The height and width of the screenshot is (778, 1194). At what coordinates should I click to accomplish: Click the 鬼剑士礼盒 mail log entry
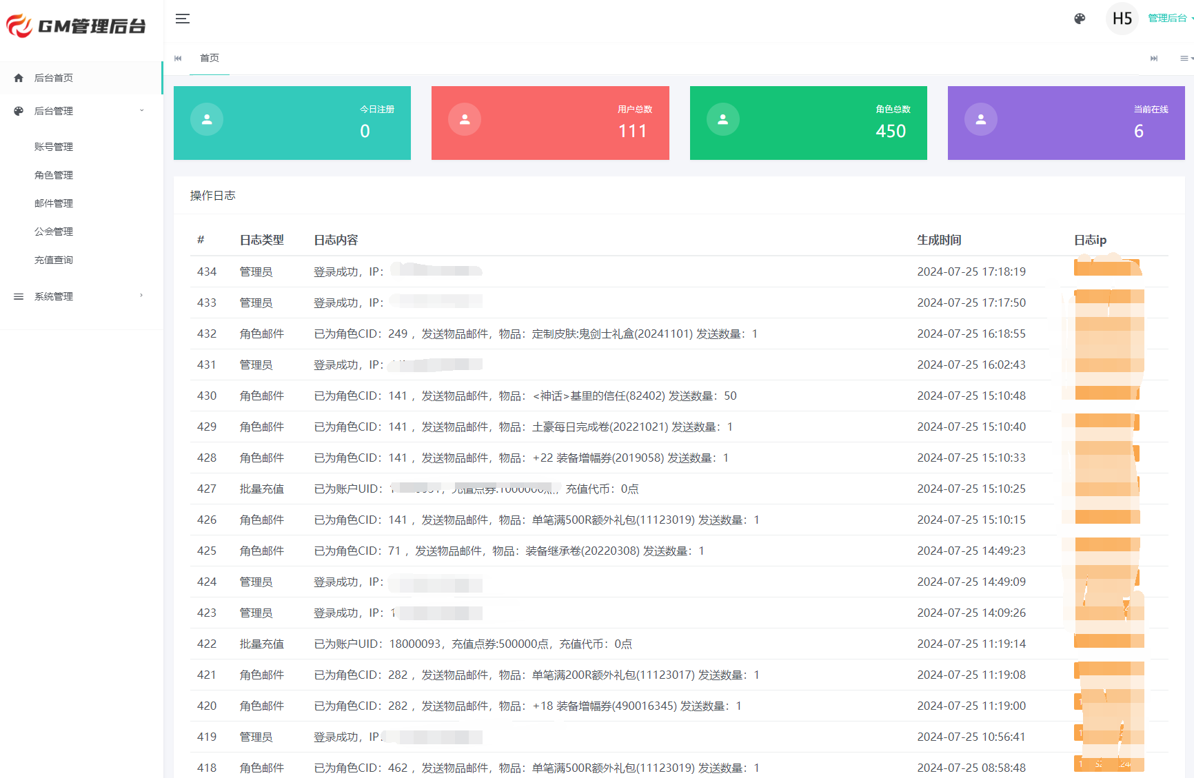(536, 334)
